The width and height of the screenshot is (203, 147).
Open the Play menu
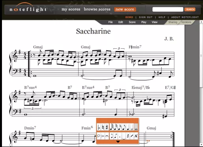click(144, 22)
